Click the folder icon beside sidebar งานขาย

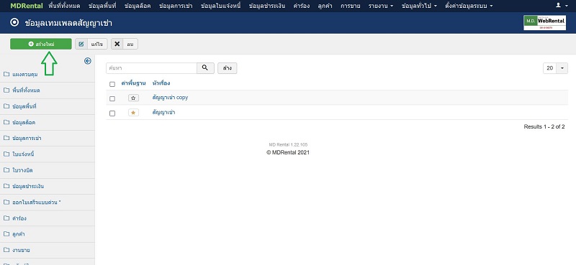click(x=6, y=251)
